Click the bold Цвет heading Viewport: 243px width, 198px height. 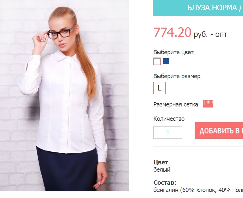point(161,162)
